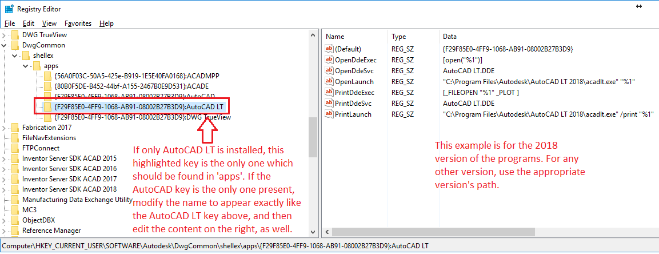
Task: Click the values pane horizontal scrollbar thumb
Action: pyautogui.click(x=433, y=232)
